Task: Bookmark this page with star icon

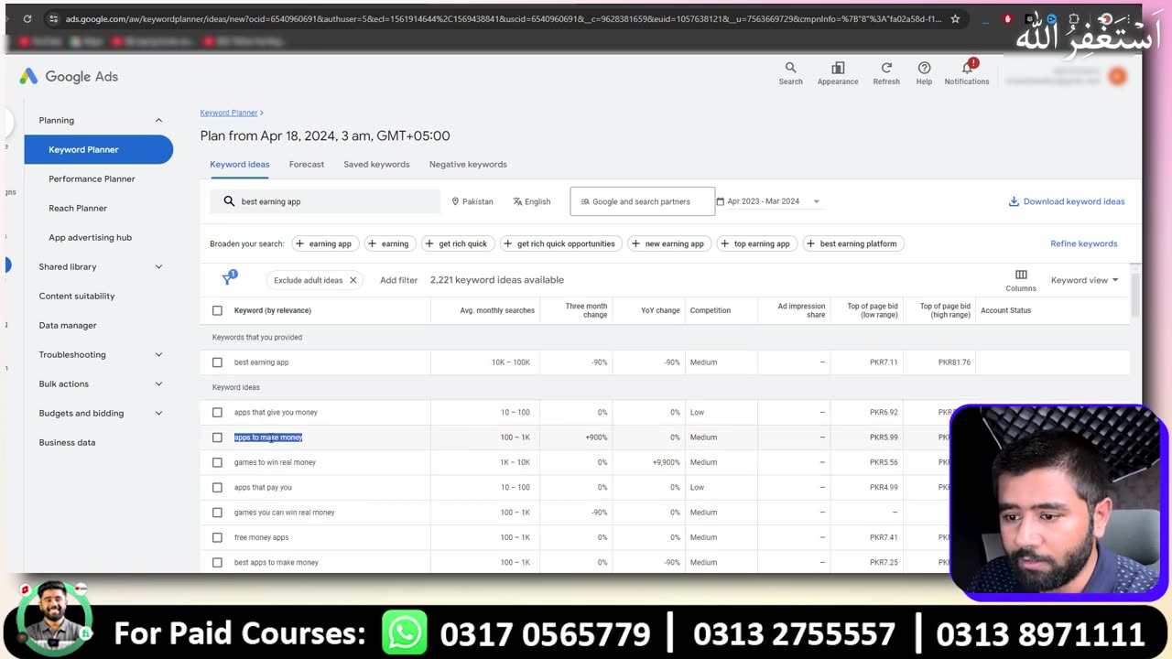Action: (955, 18)
